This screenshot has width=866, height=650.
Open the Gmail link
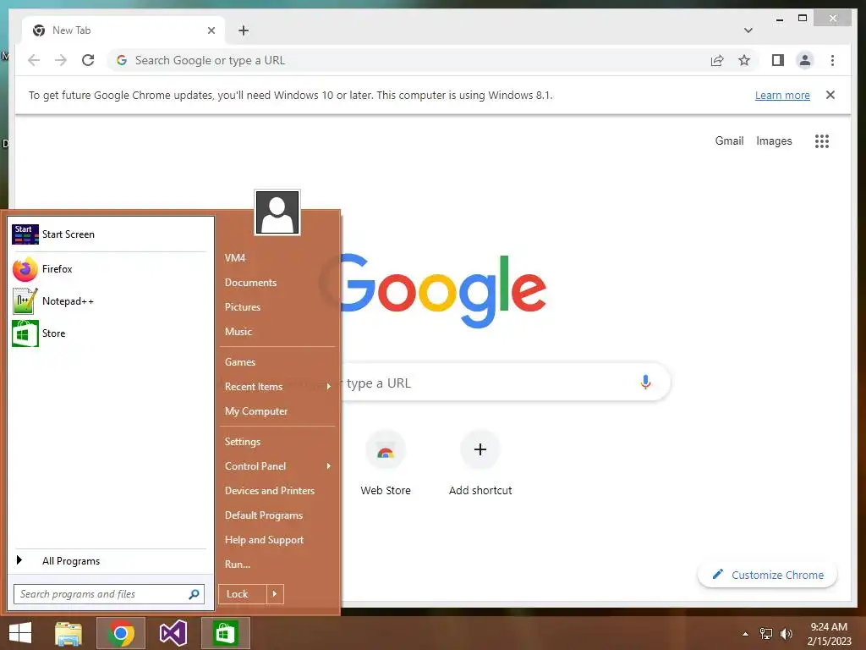[729, 141]
